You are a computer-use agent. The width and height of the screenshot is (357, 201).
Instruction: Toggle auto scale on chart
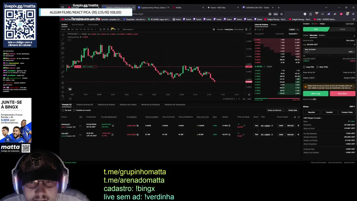pos(249,99)
